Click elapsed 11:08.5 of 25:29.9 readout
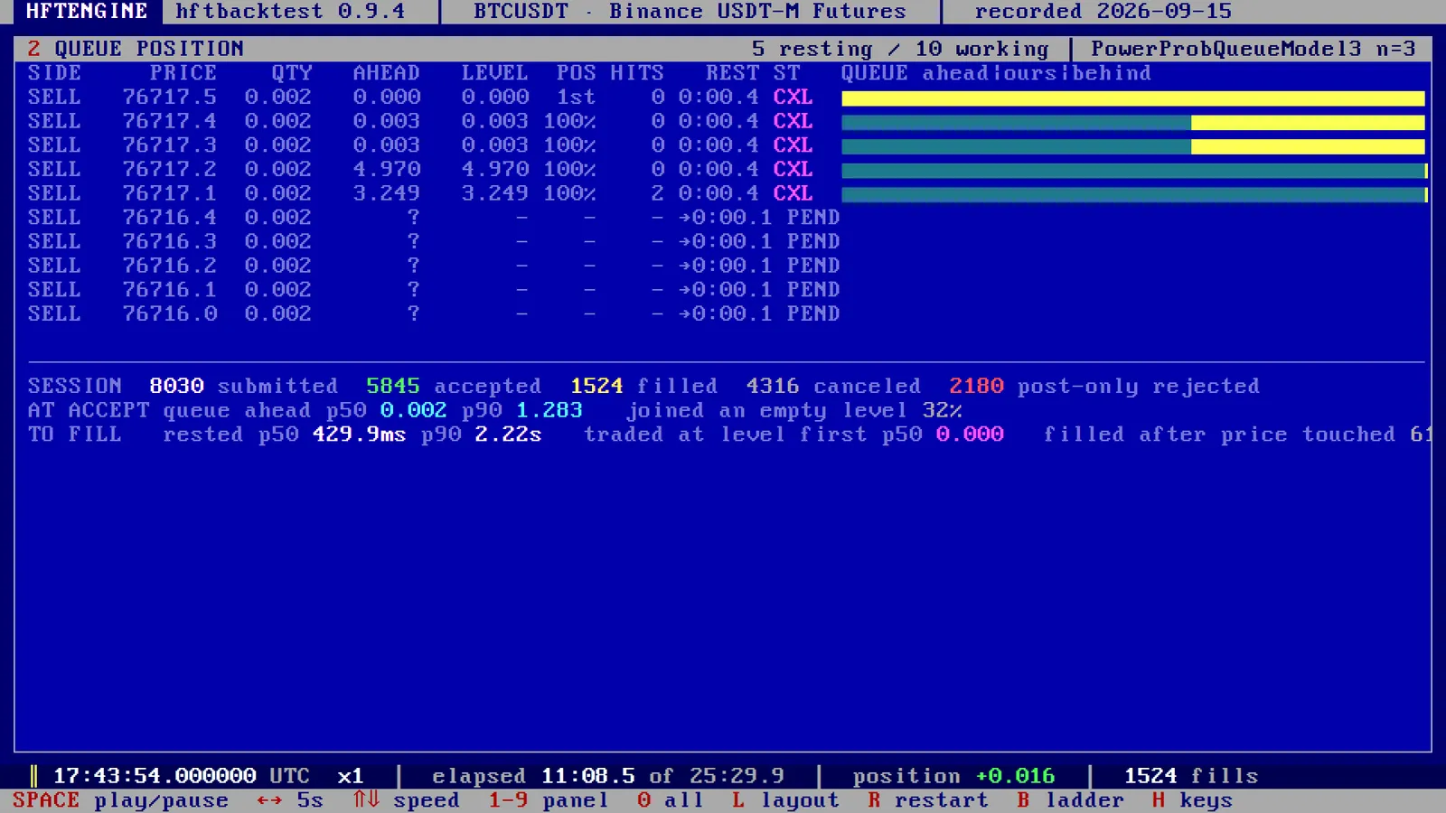The width and height of the screenshot is (1446, 813). point(608,776)
